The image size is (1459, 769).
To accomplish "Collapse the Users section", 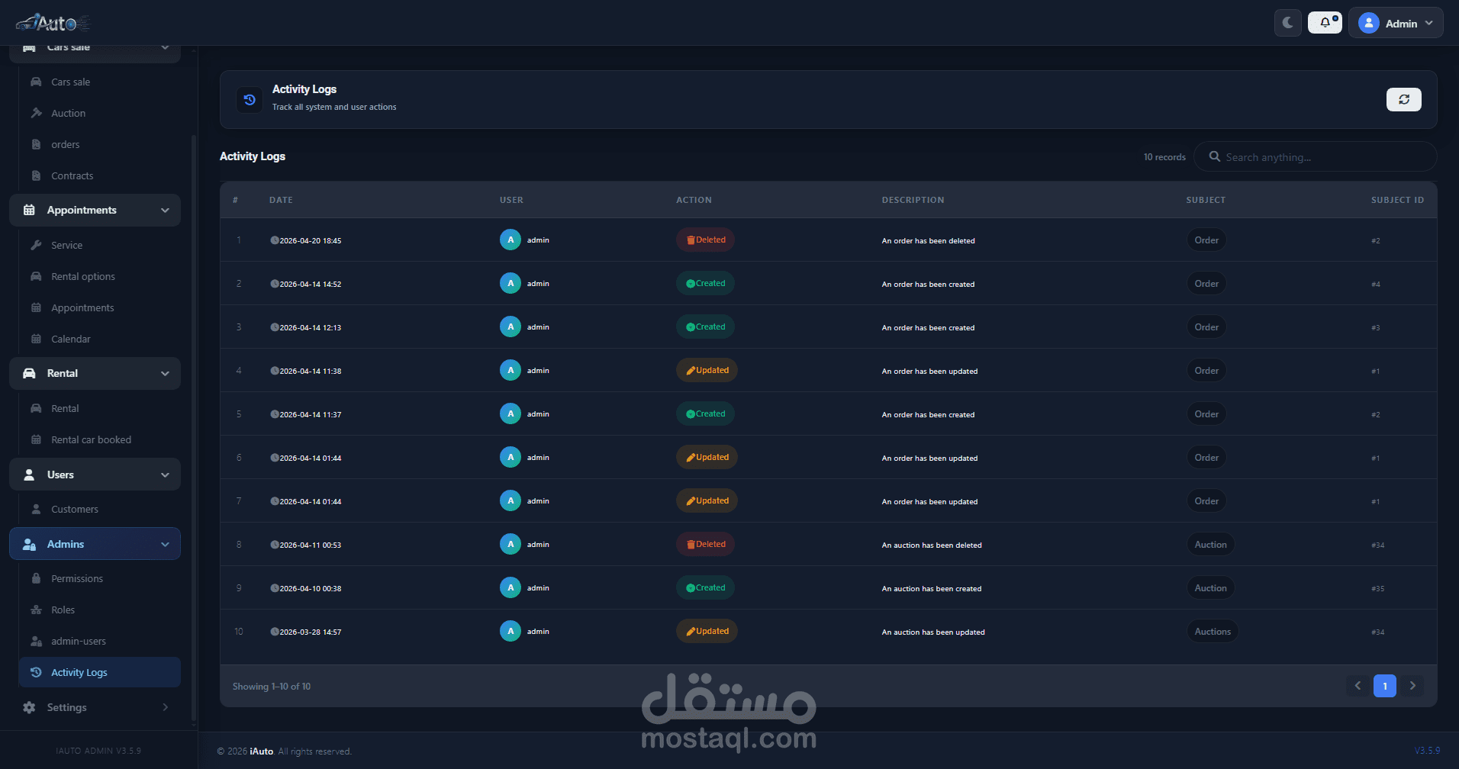I will tap(95, 475).
